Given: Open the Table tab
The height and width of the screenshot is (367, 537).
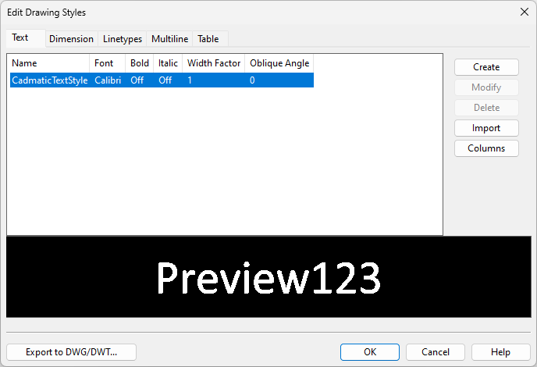Looking at the screenshot, I should (x=208, y=39).
